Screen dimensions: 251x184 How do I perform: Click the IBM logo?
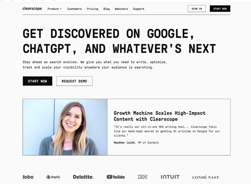143,177
